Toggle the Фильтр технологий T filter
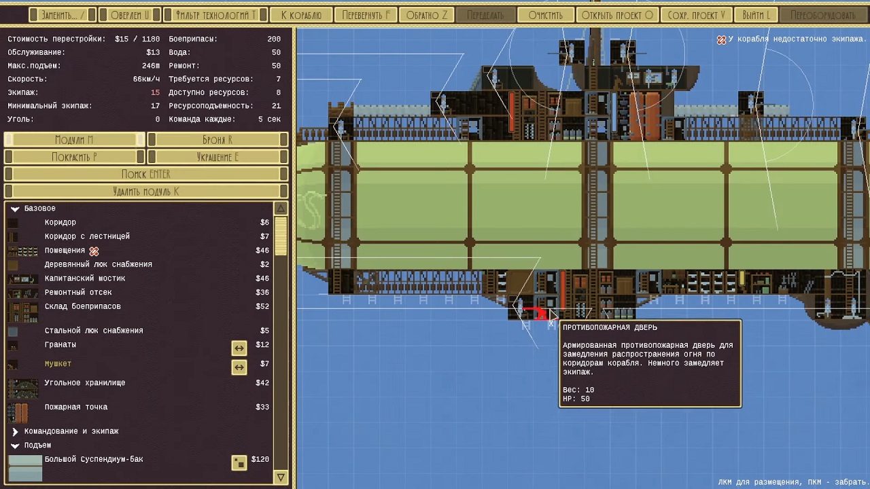Screen dimensions: 870x489 click(x=216, y=14)
